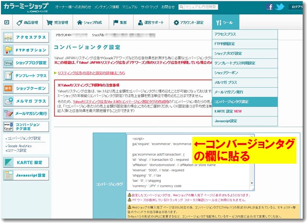Viewport: 307px width, 223px height.
Task: Click the small square icon left of 商品管理
Action: pyautogui.click(x=7, y=22)
